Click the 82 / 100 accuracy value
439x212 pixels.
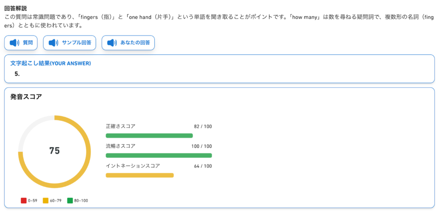pyautogui.click(x=202, y=127)
